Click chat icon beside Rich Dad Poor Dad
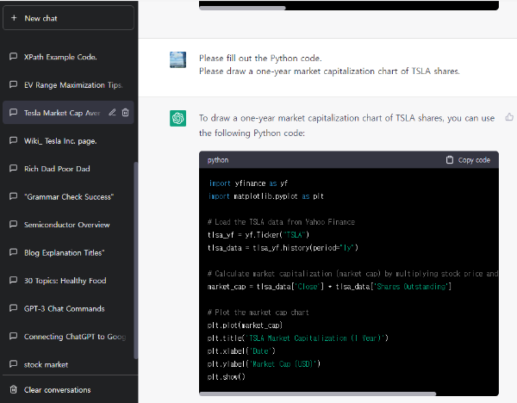 click(x=13, y=169)
